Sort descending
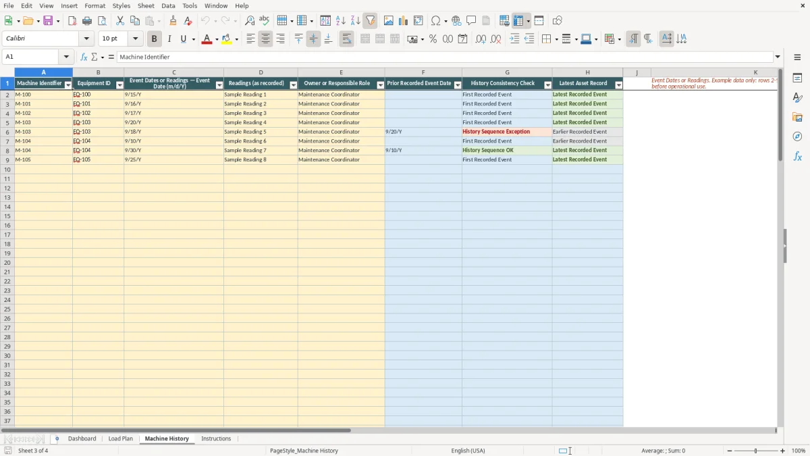Screen dimensions: 810x456 [x=355, y=21]
